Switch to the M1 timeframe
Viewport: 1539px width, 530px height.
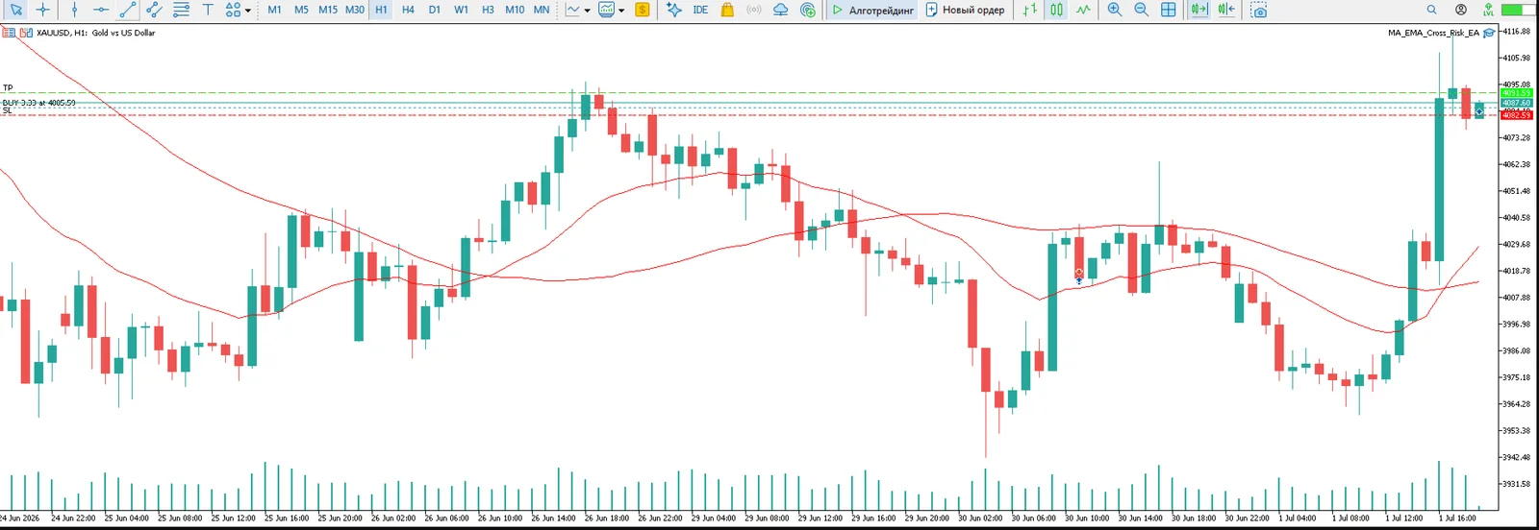274,10
